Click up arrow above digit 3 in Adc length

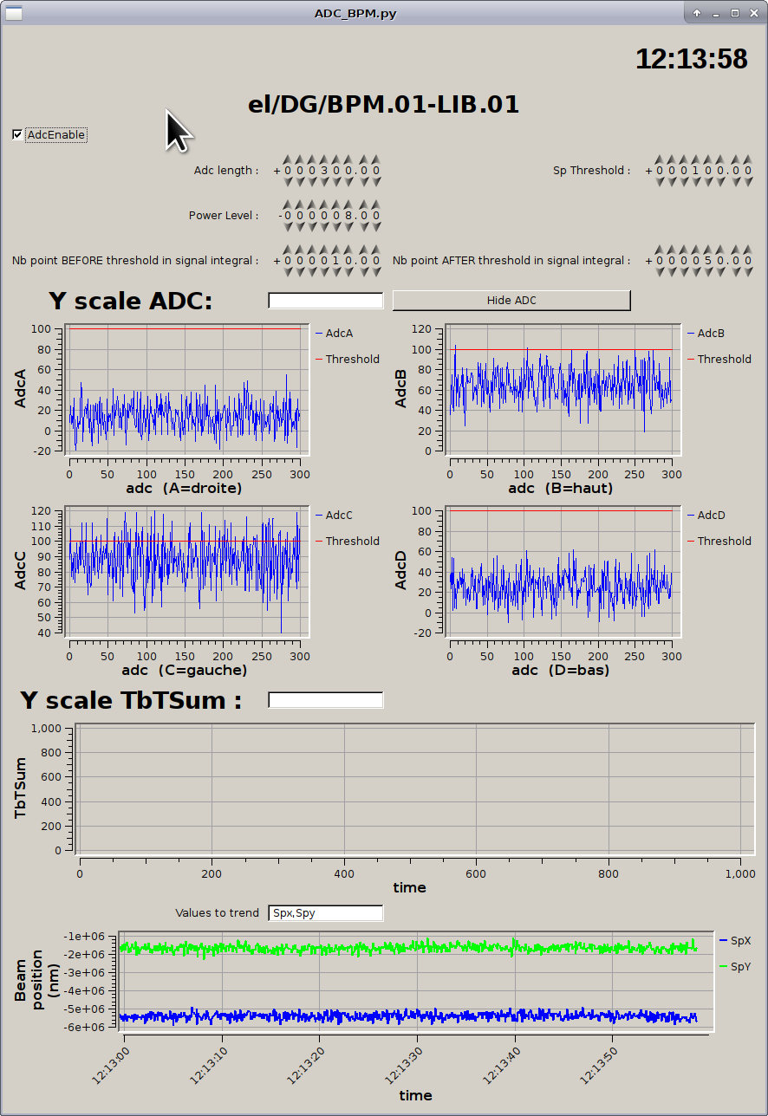pos(324,160)
